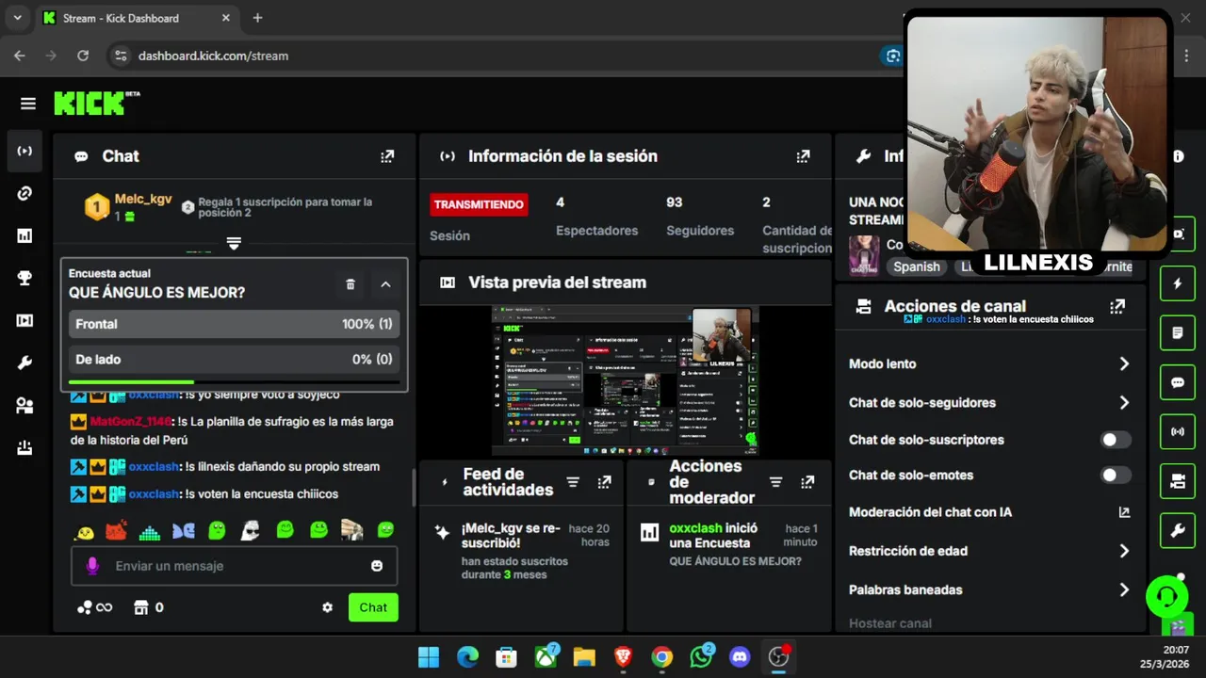
Task: Expand the leaderboard pull-down handle in Chat
Action: coord(234,244)
